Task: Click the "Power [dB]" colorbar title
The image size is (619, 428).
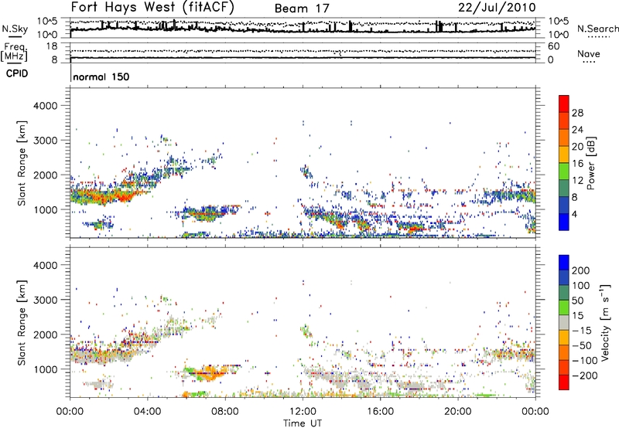Action: coord(591,163)
